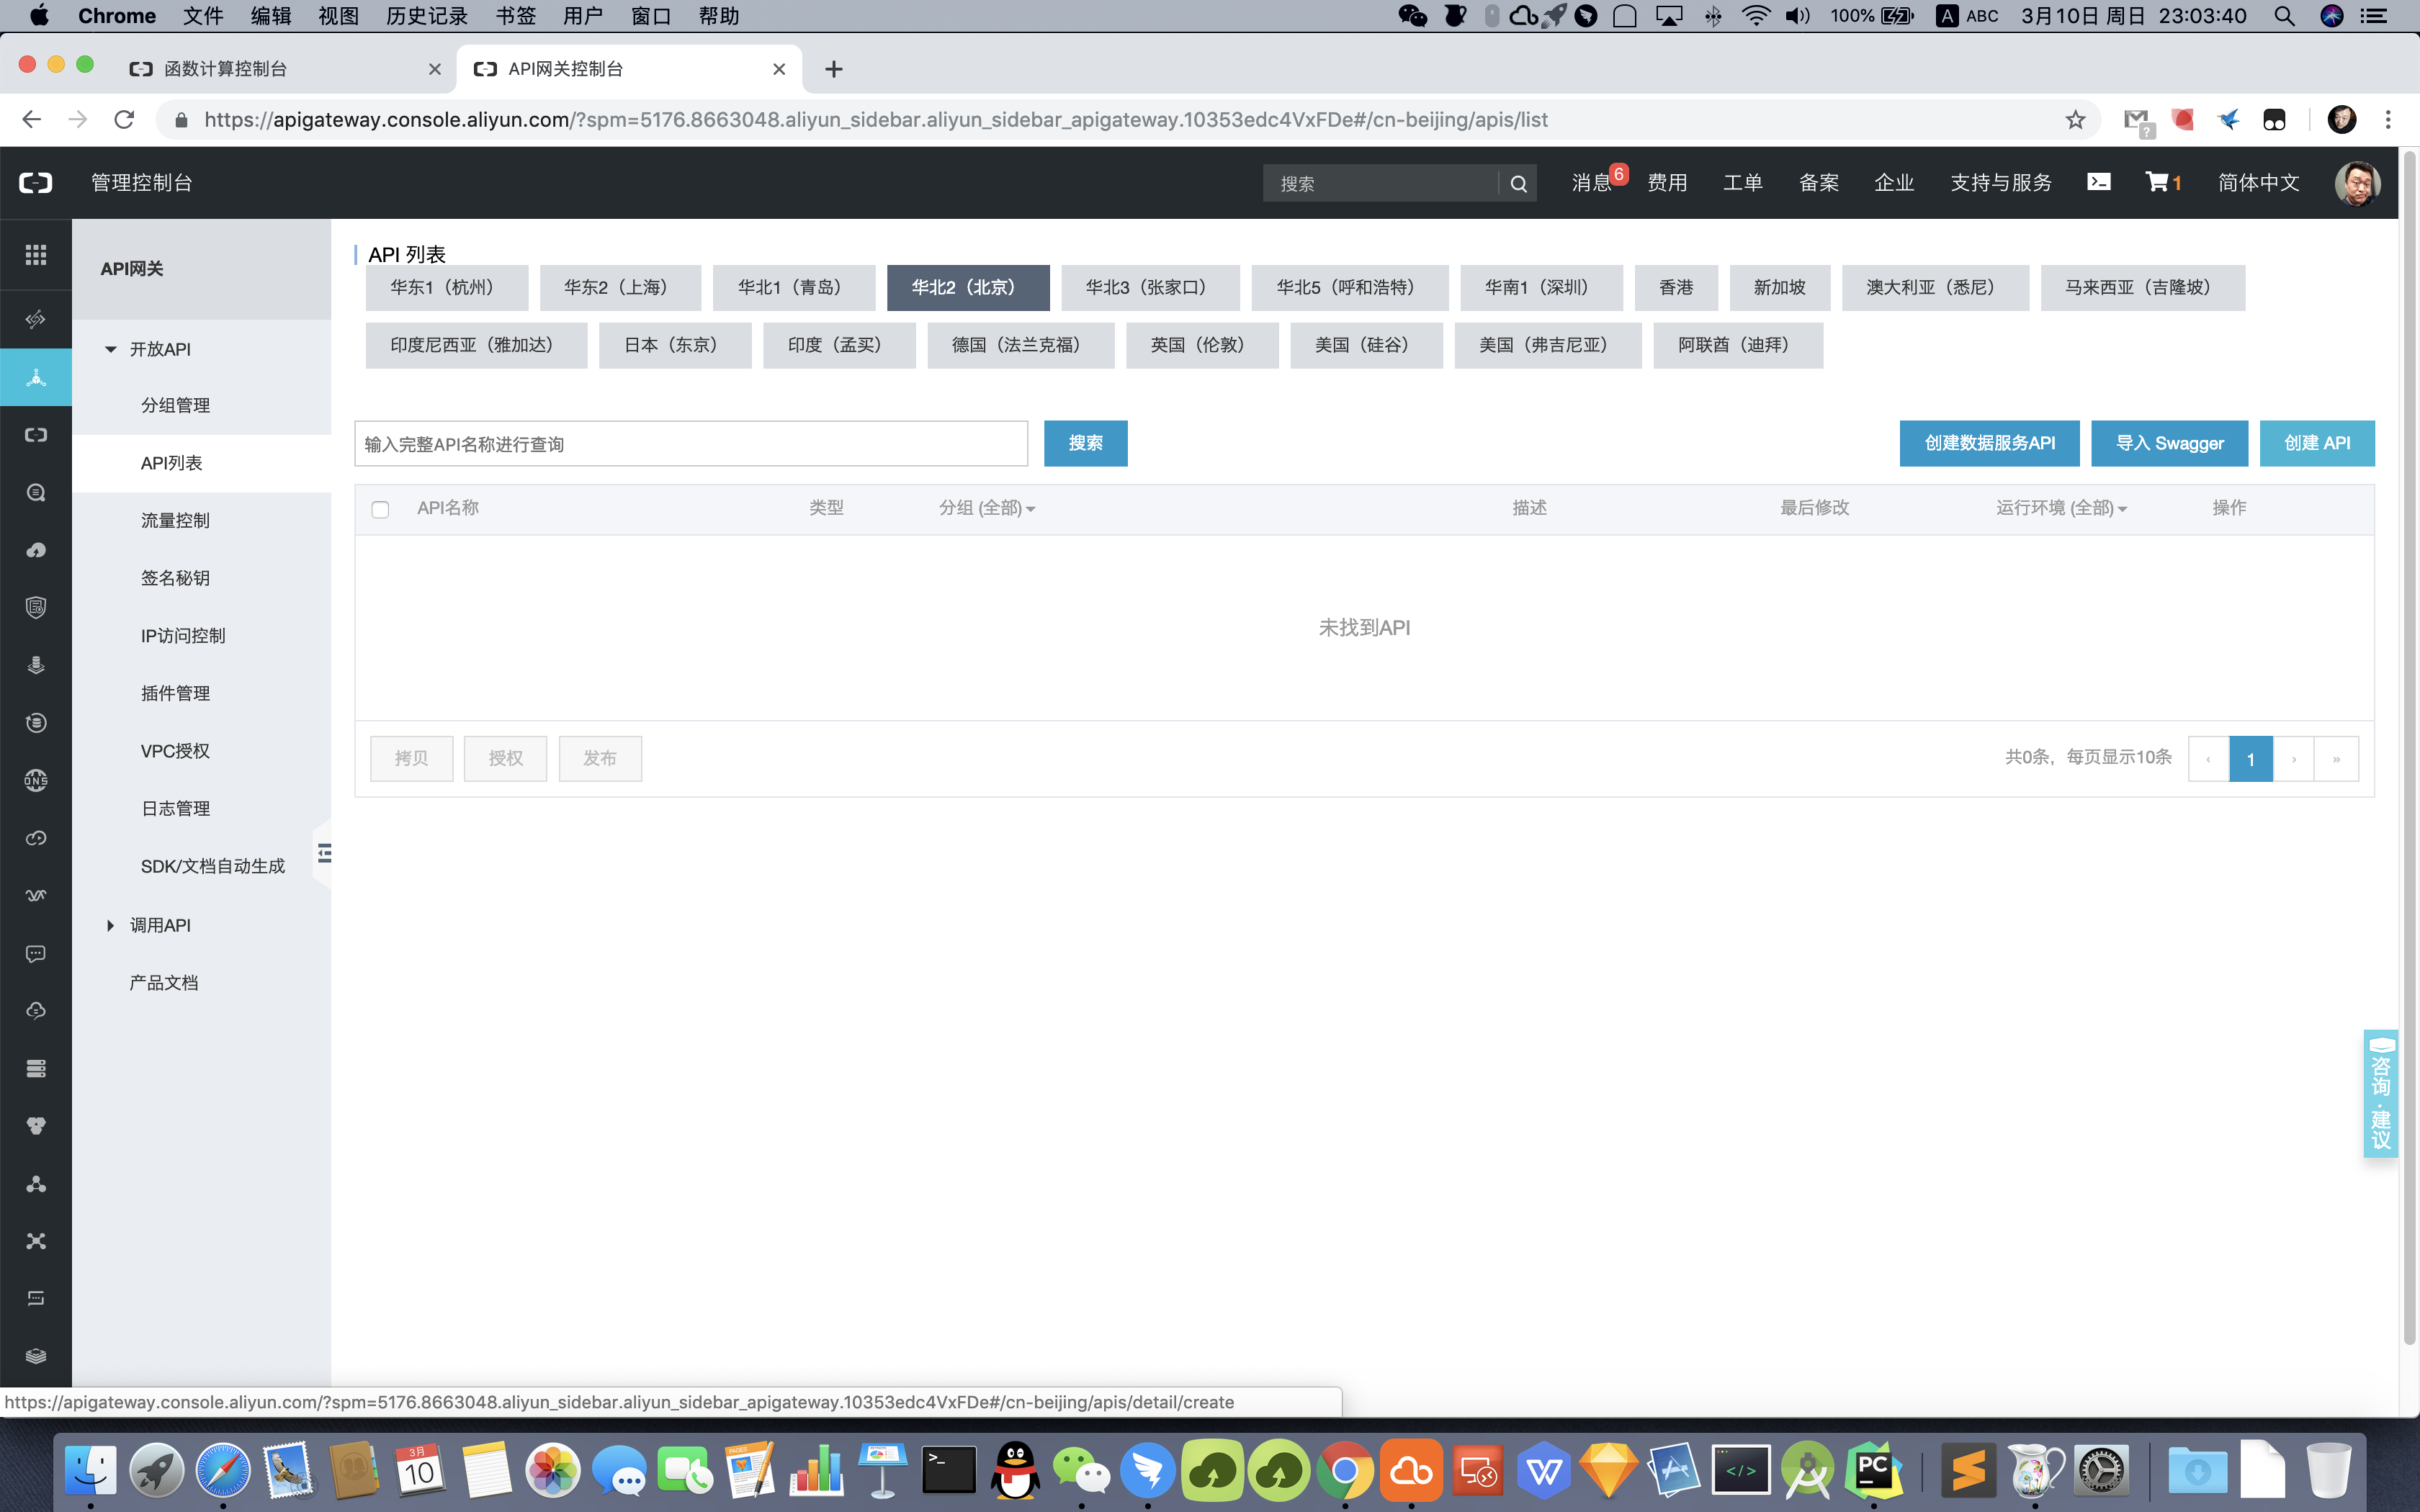This screenshot has height=1512, width=2420.
Task: Open 消息 notifications link
Action: [1590, 183]
